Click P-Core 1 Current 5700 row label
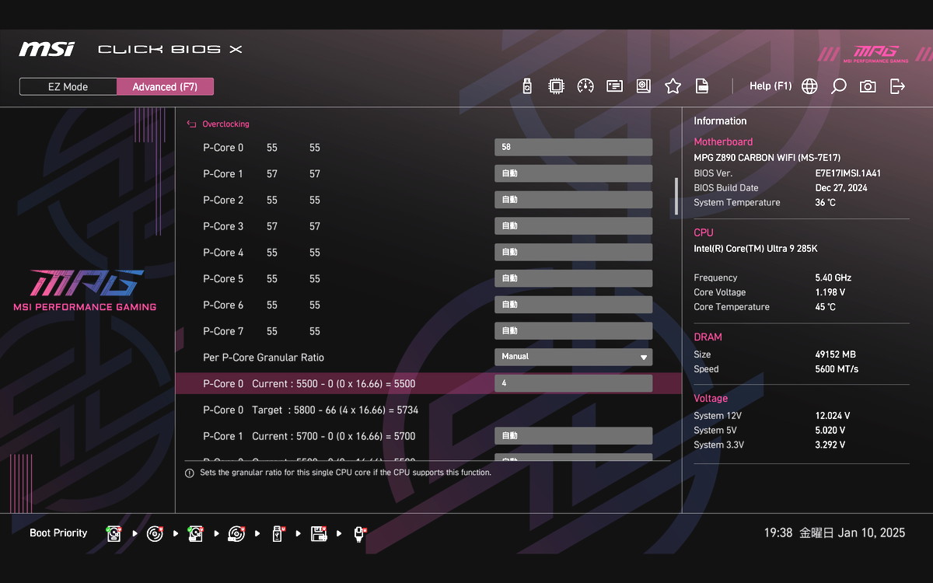933x583 pixels. (x=309, y=436)
